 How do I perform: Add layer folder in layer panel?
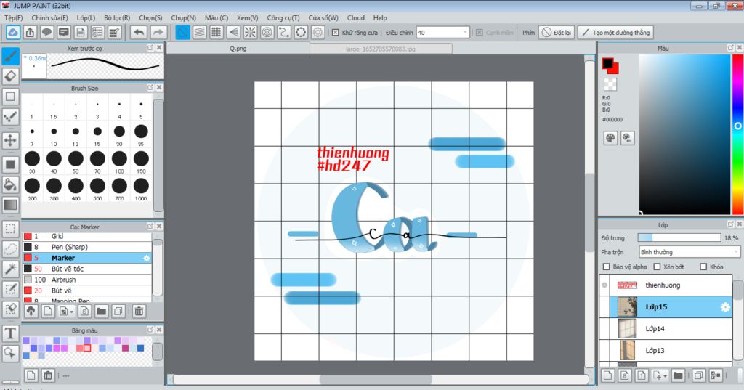coord(678,375)
